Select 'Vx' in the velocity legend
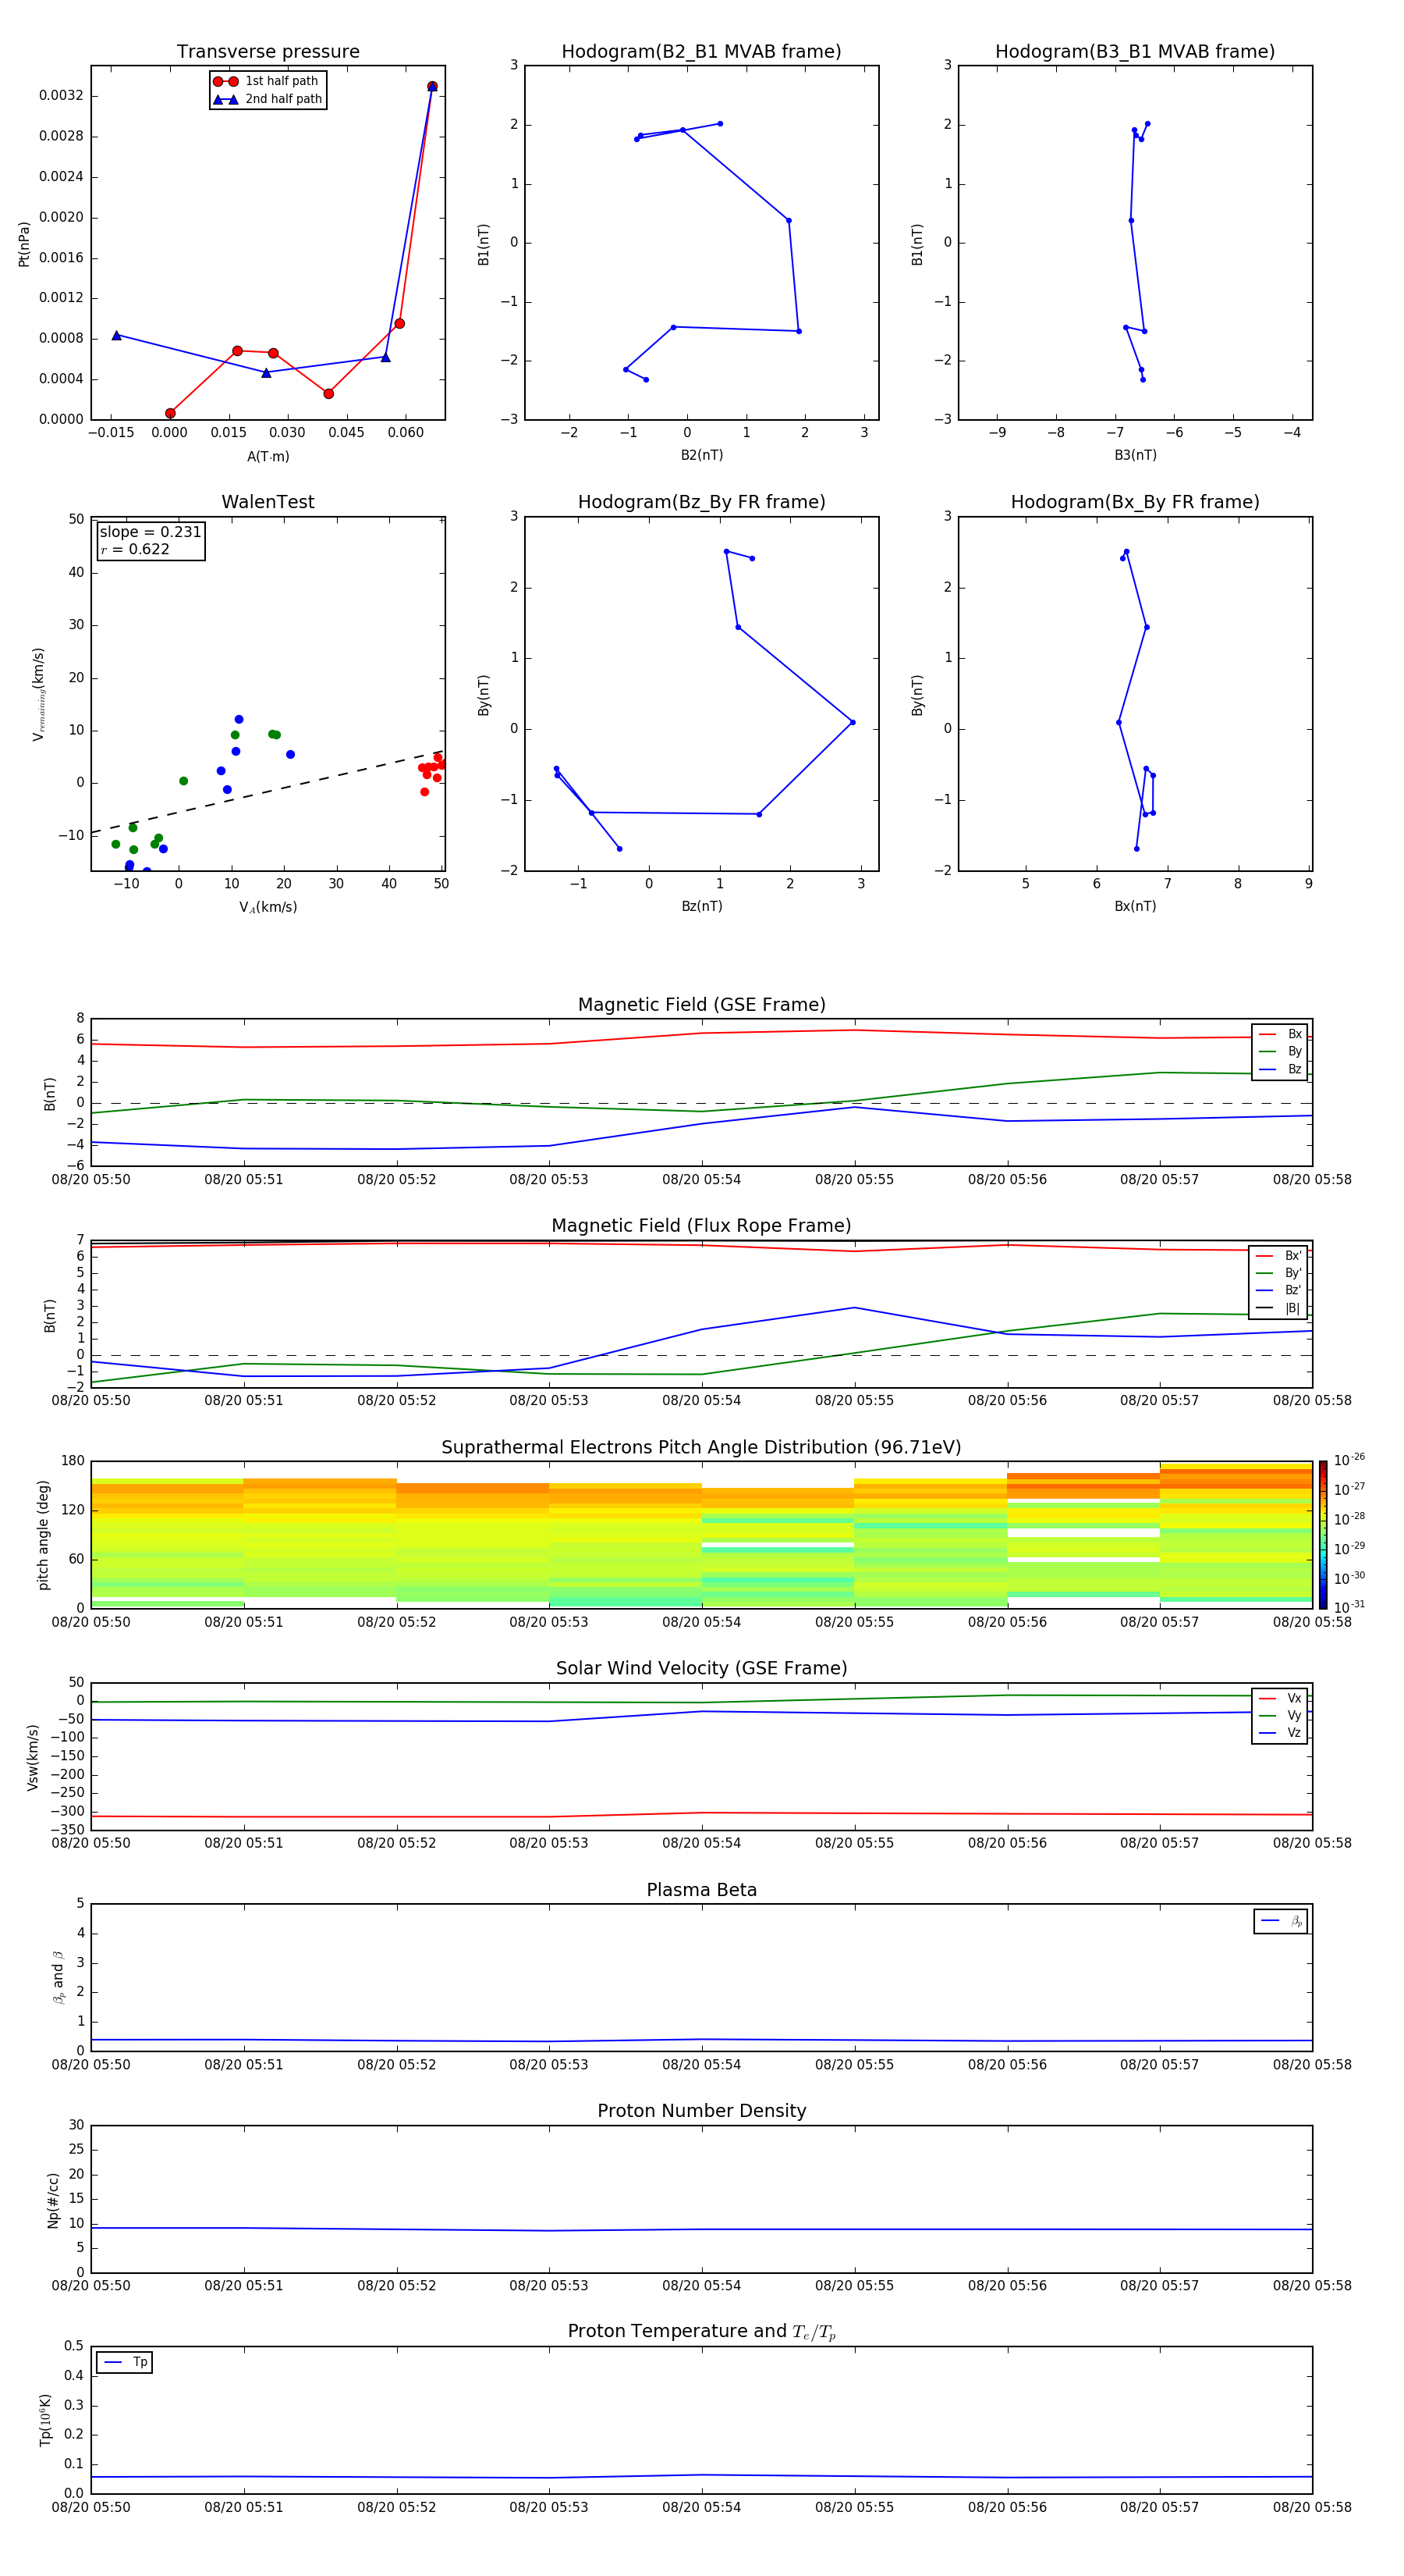This screenshot has height=2576, width=1404. [1280, 1698]
